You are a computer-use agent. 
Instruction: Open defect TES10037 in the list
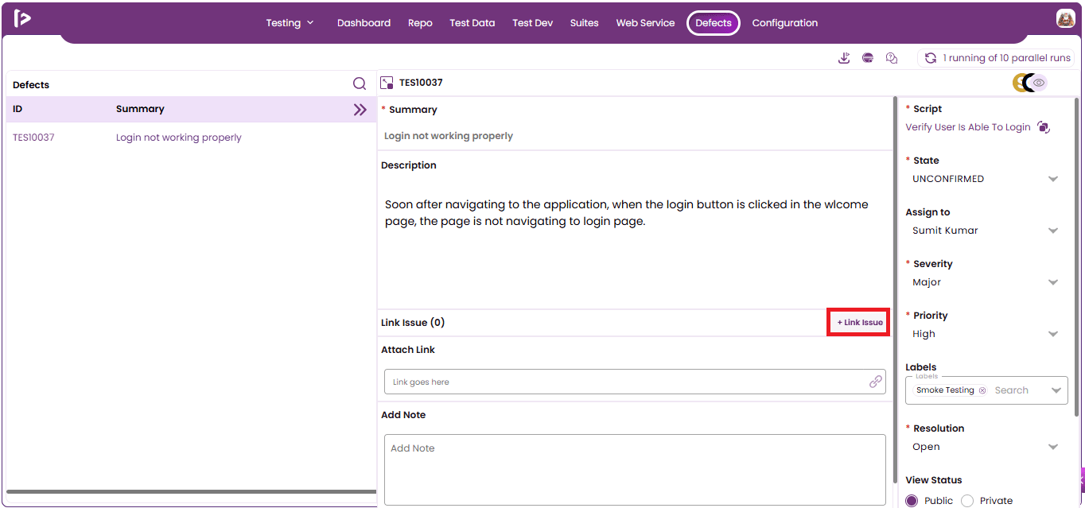point(33,138)
